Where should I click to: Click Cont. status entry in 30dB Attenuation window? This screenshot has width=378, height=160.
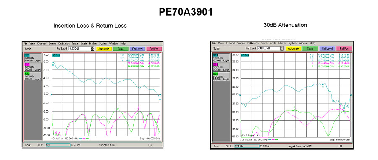tap(217, 146)
